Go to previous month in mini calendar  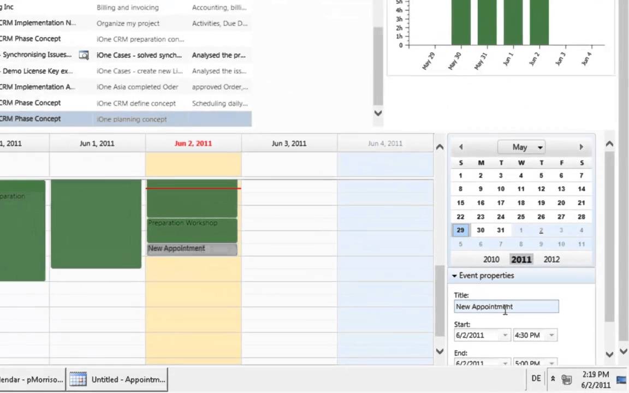point(461,147)
